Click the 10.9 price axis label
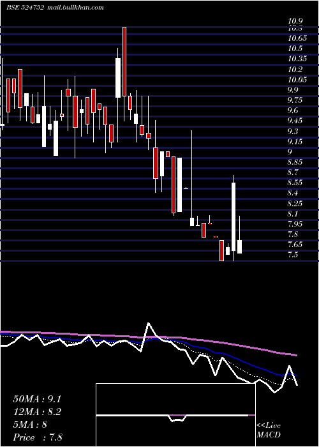Image resolution: width=319 pixels, height=447 pixels. [295, 21]
